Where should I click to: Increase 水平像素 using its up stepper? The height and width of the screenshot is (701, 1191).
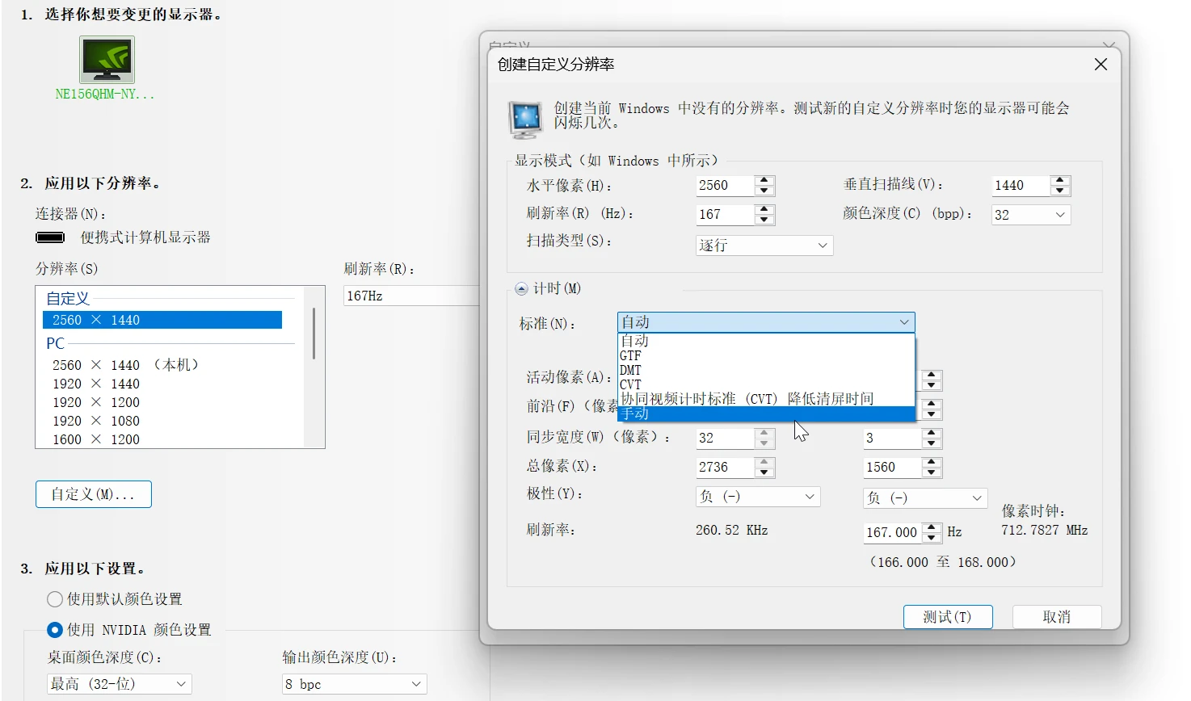765,181
